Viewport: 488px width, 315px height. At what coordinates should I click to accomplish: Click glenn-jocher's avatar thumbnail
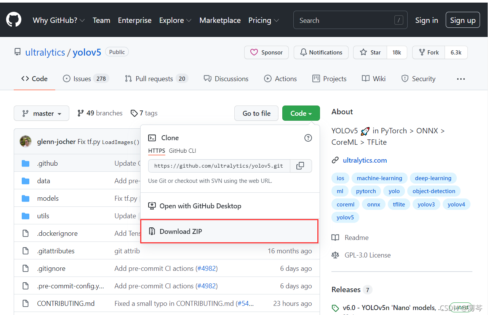tap(26, 141)
